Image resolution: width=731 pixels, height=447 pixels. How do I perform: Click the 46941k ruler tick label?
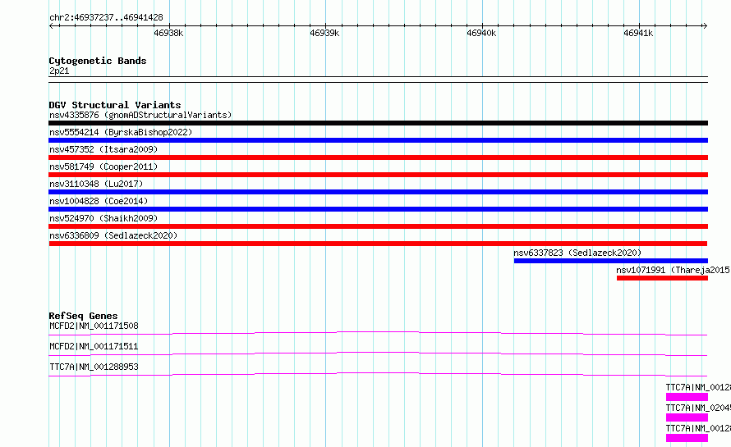[x=638, y=33]
